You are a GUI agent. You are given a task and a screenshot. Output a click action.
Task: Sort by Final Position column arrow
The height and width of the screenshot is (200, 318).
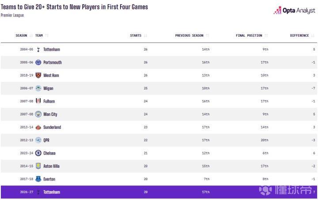click(x=266, y=35)
